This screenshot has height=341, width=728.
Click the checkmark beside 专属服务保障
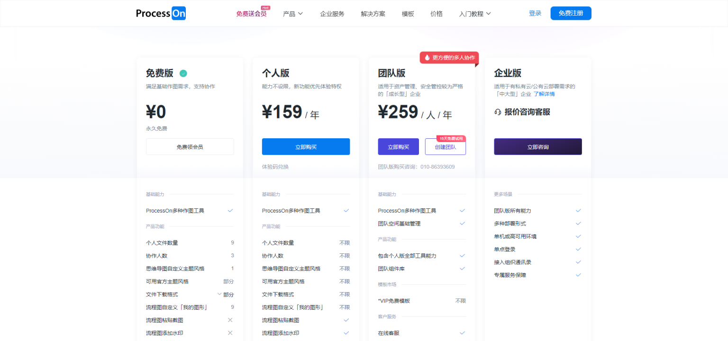(578, 275)
